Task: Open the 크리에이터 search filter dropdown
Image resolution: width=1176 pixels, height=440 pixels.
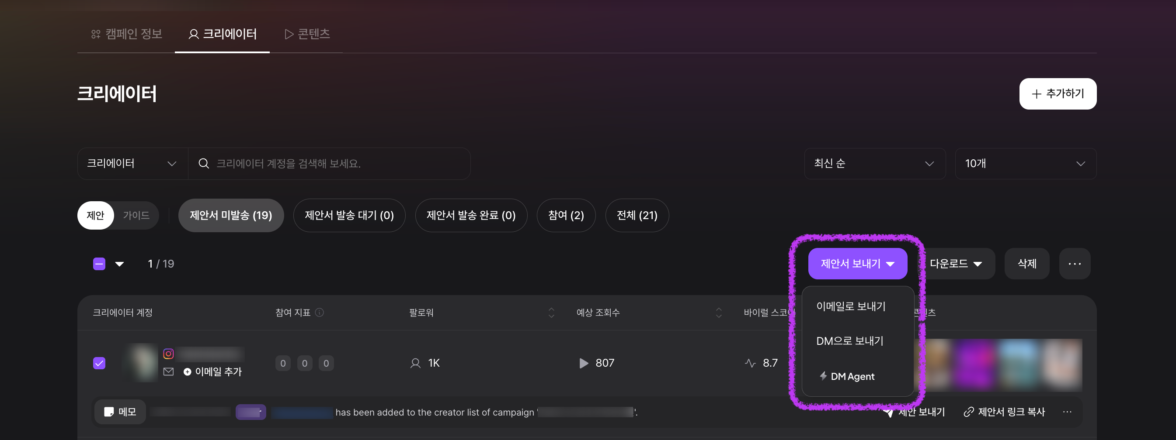Action: click(x=132, y=164)
